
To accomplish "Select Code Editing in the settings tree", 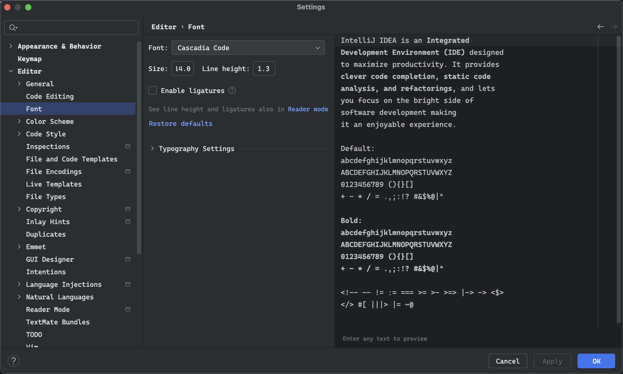I will (x=50, y=96).
